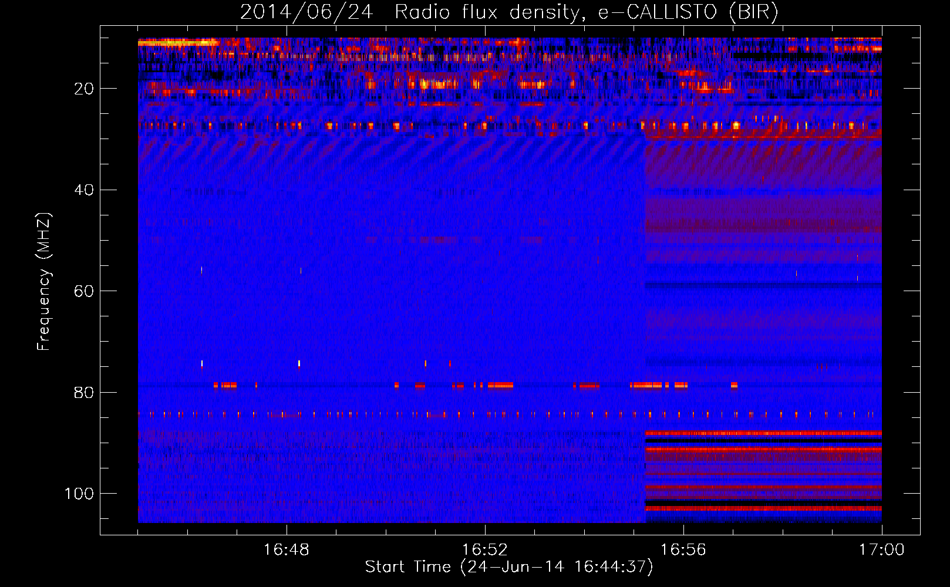The image size is (950, 587).
Task: Click the 16:56 time tick label
Action: point(683,550)
